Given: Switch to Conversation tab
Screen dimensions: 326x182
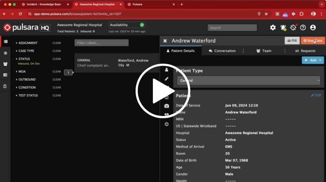Looking at the screenshot, I should (x=222, y=51).
